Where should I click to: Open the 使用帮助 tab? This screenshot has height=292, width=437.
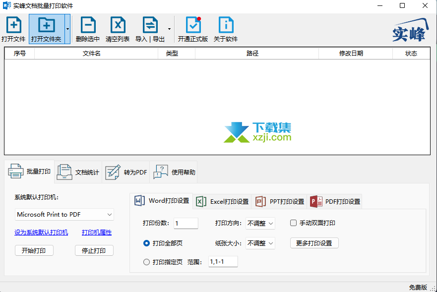click(174, 172)
